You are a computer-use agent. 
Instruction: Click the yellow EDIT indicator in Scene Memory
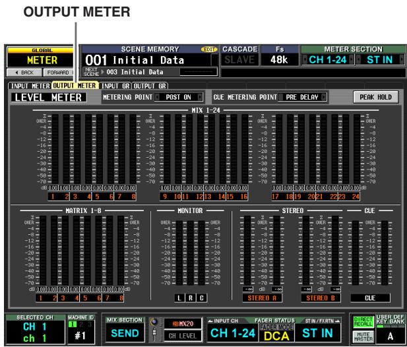pyautogui.click(x=209, y=49)
